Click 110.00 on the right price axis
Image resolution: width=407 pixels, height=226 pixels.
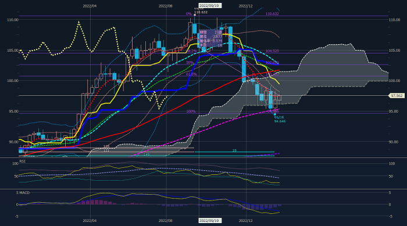point(395,20)
